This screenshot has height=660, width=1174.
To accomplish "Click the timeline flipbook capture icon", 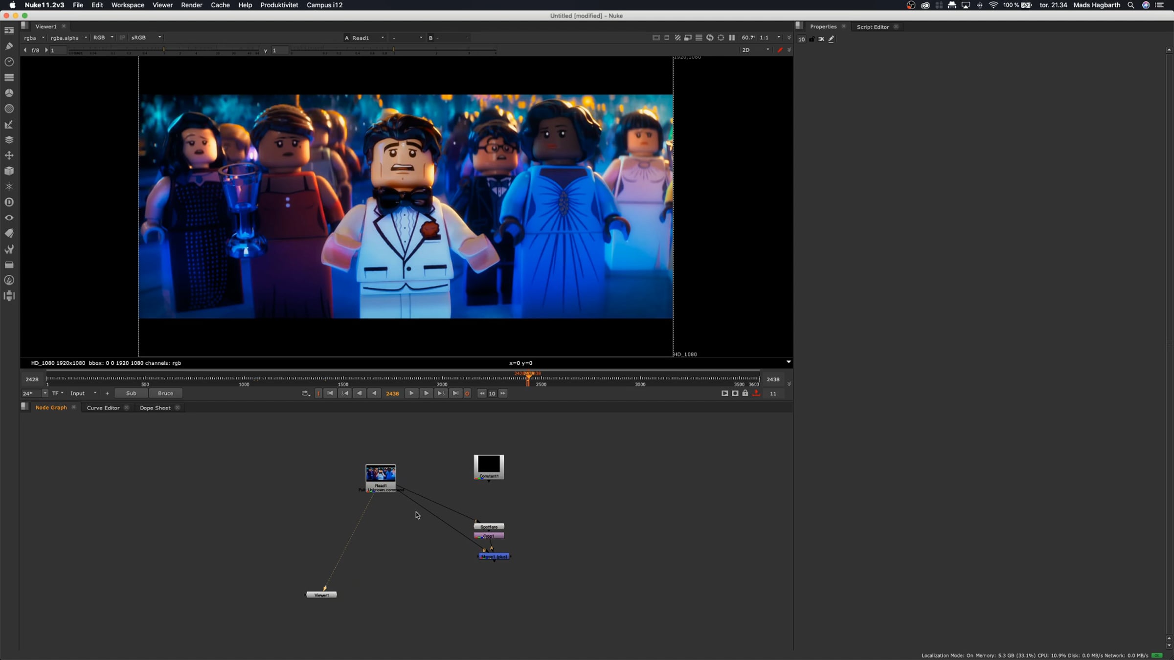I will [724, 393].
